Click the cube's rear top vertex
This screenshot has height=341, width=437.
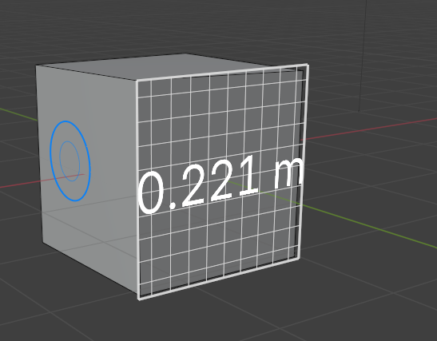coord(185,54)
